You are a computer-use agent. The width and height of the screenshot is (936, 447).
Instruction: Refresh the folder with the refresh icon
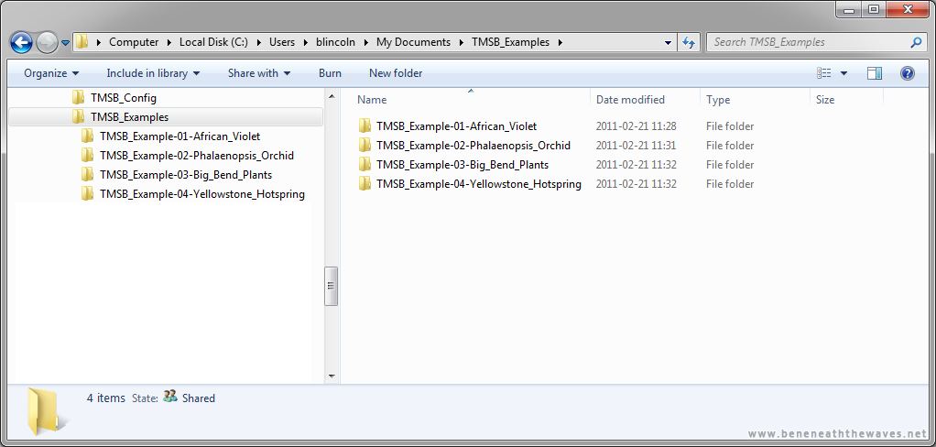(x=689, y=42)
